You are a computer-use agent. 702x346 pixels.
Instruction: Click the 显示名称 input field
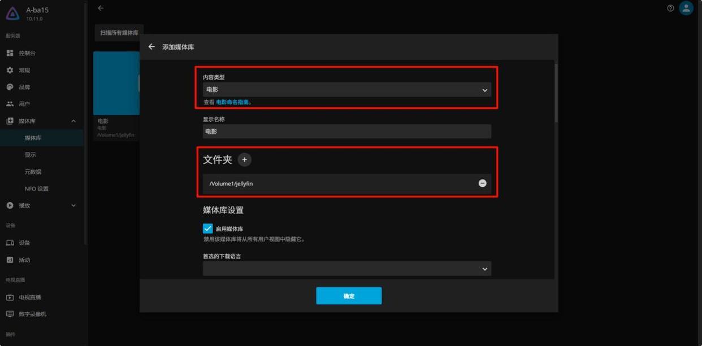click(346, 132)
